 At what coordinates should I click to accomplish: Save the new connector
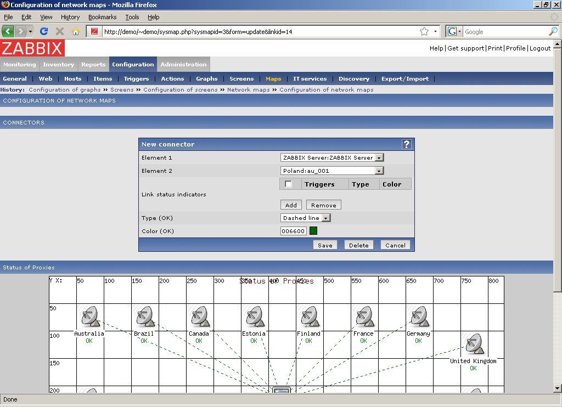(325, 245)
